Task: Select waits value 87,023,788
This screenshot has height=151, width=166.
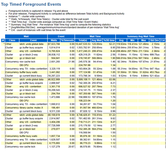Action: click(x=54, y=44)
